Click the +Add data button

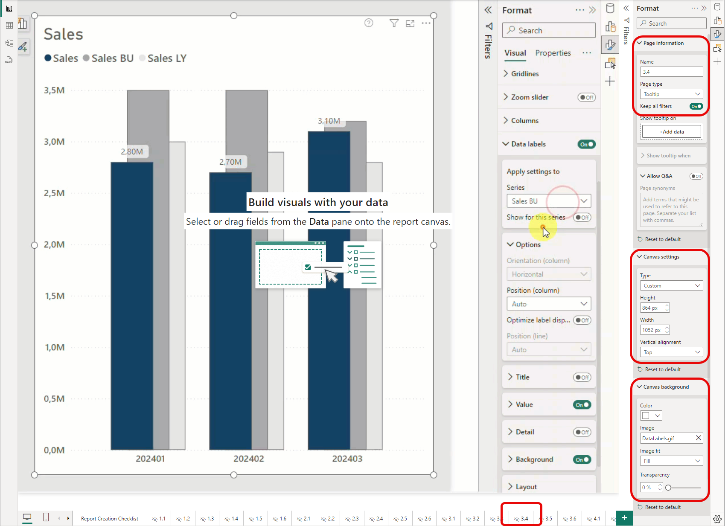tap(671, 131)
